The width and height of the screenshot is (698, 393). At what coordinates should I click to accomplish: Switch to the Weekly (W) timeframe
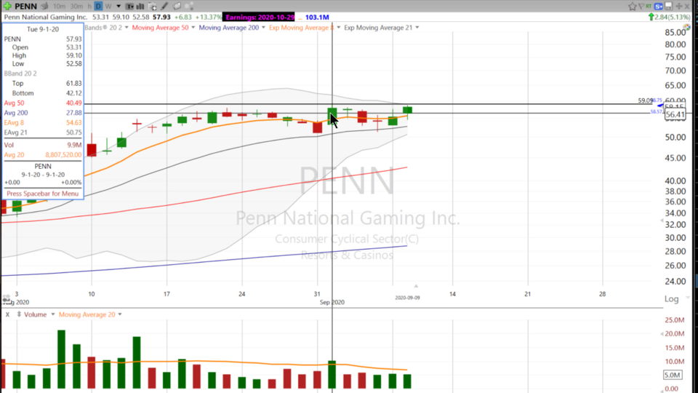coord(108,6)
